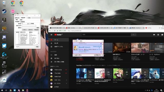Click the button beside the filter field
This screenshot has width=164, height=92.
[x=37, y=47]
